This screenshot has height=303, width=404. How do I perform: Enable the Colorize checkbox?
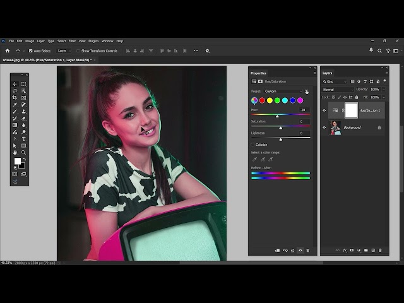[x=252, y=145]
